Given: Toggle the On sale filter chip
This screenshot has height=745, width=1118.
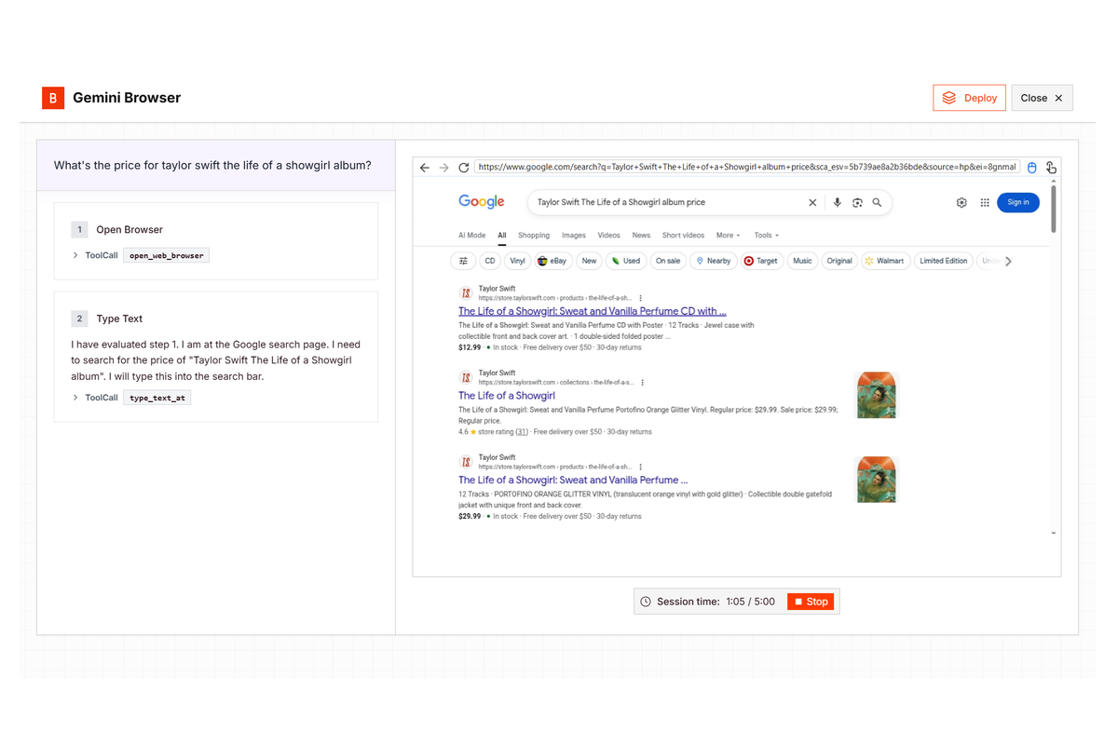Looking at the screenshot, I should (668, 261).
